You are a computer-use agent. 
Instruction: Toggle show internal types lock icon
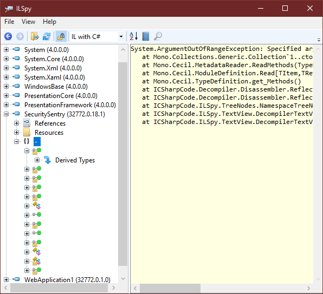pyautogui.click(x=61, y=36)
